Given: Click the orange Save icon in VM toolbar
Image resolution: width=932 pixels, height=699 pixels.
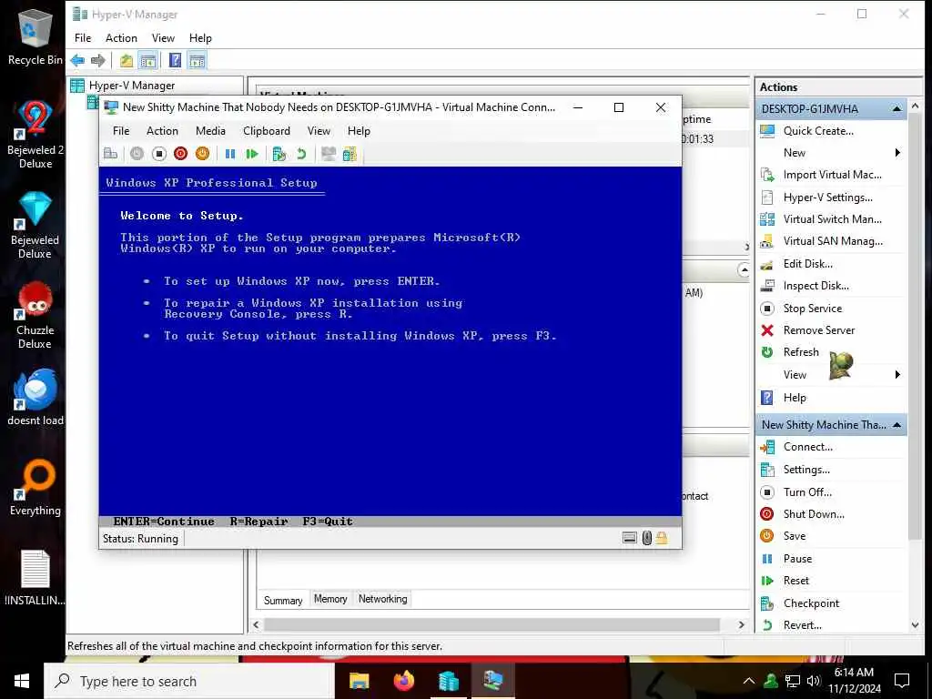Looking at the screenshot, I should pos(203,154).
